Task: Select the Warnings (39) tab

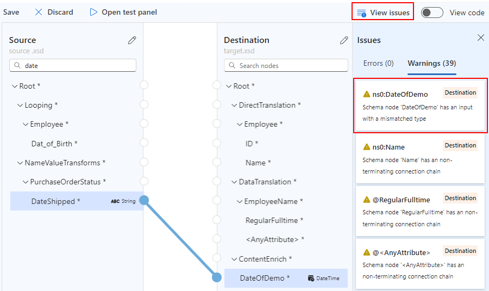Action: [x=431, y=64]
